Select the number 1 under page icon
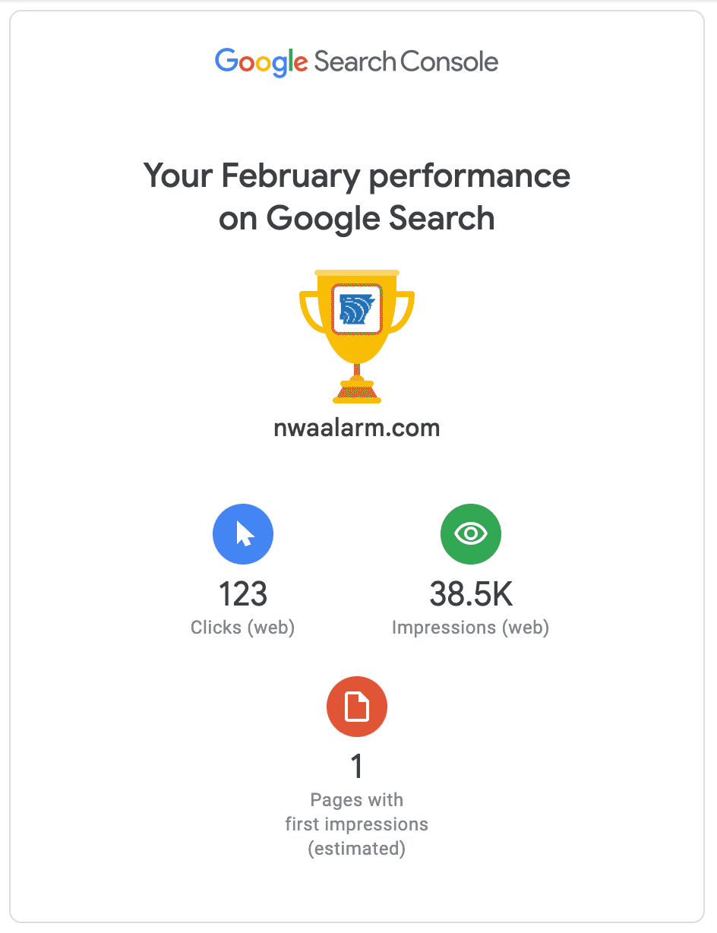This screenshot has width=717, height=933. 357,767
